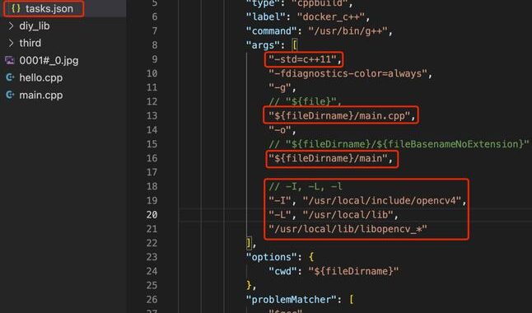Click the "${fileDirname}" cwd value
This screenshot has height=313, width=532.
(353, 271)
